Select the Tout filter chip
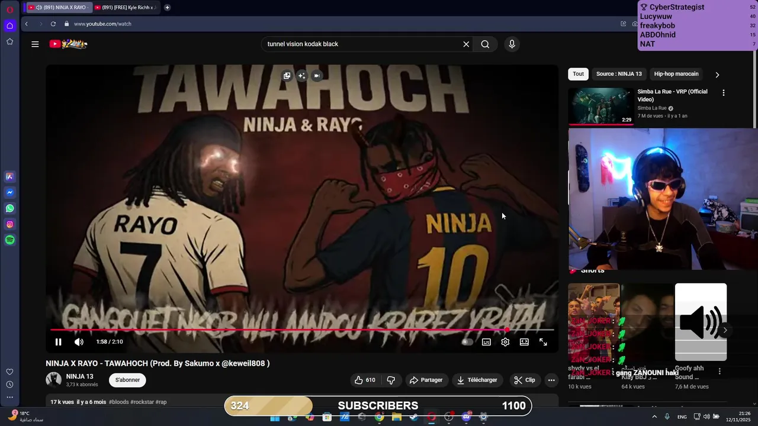 pyautogui.click(x=578, y=74)
